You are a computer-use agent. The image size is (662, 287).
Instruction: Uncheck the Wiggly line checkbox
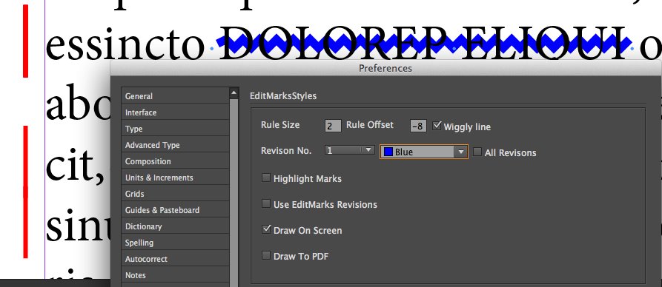pos(437,125)
